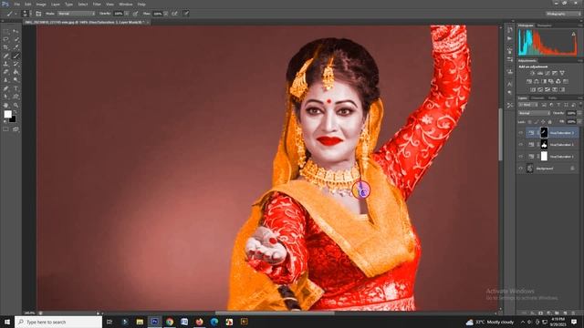Open weather widget showing Mostly cloudy
The image size is (584, 328).
coord(490,322)
